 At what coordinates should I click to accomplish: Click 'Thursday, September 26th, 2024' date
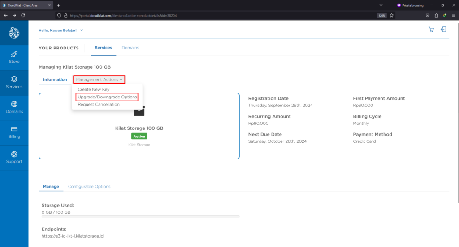(x=281, y=106)
